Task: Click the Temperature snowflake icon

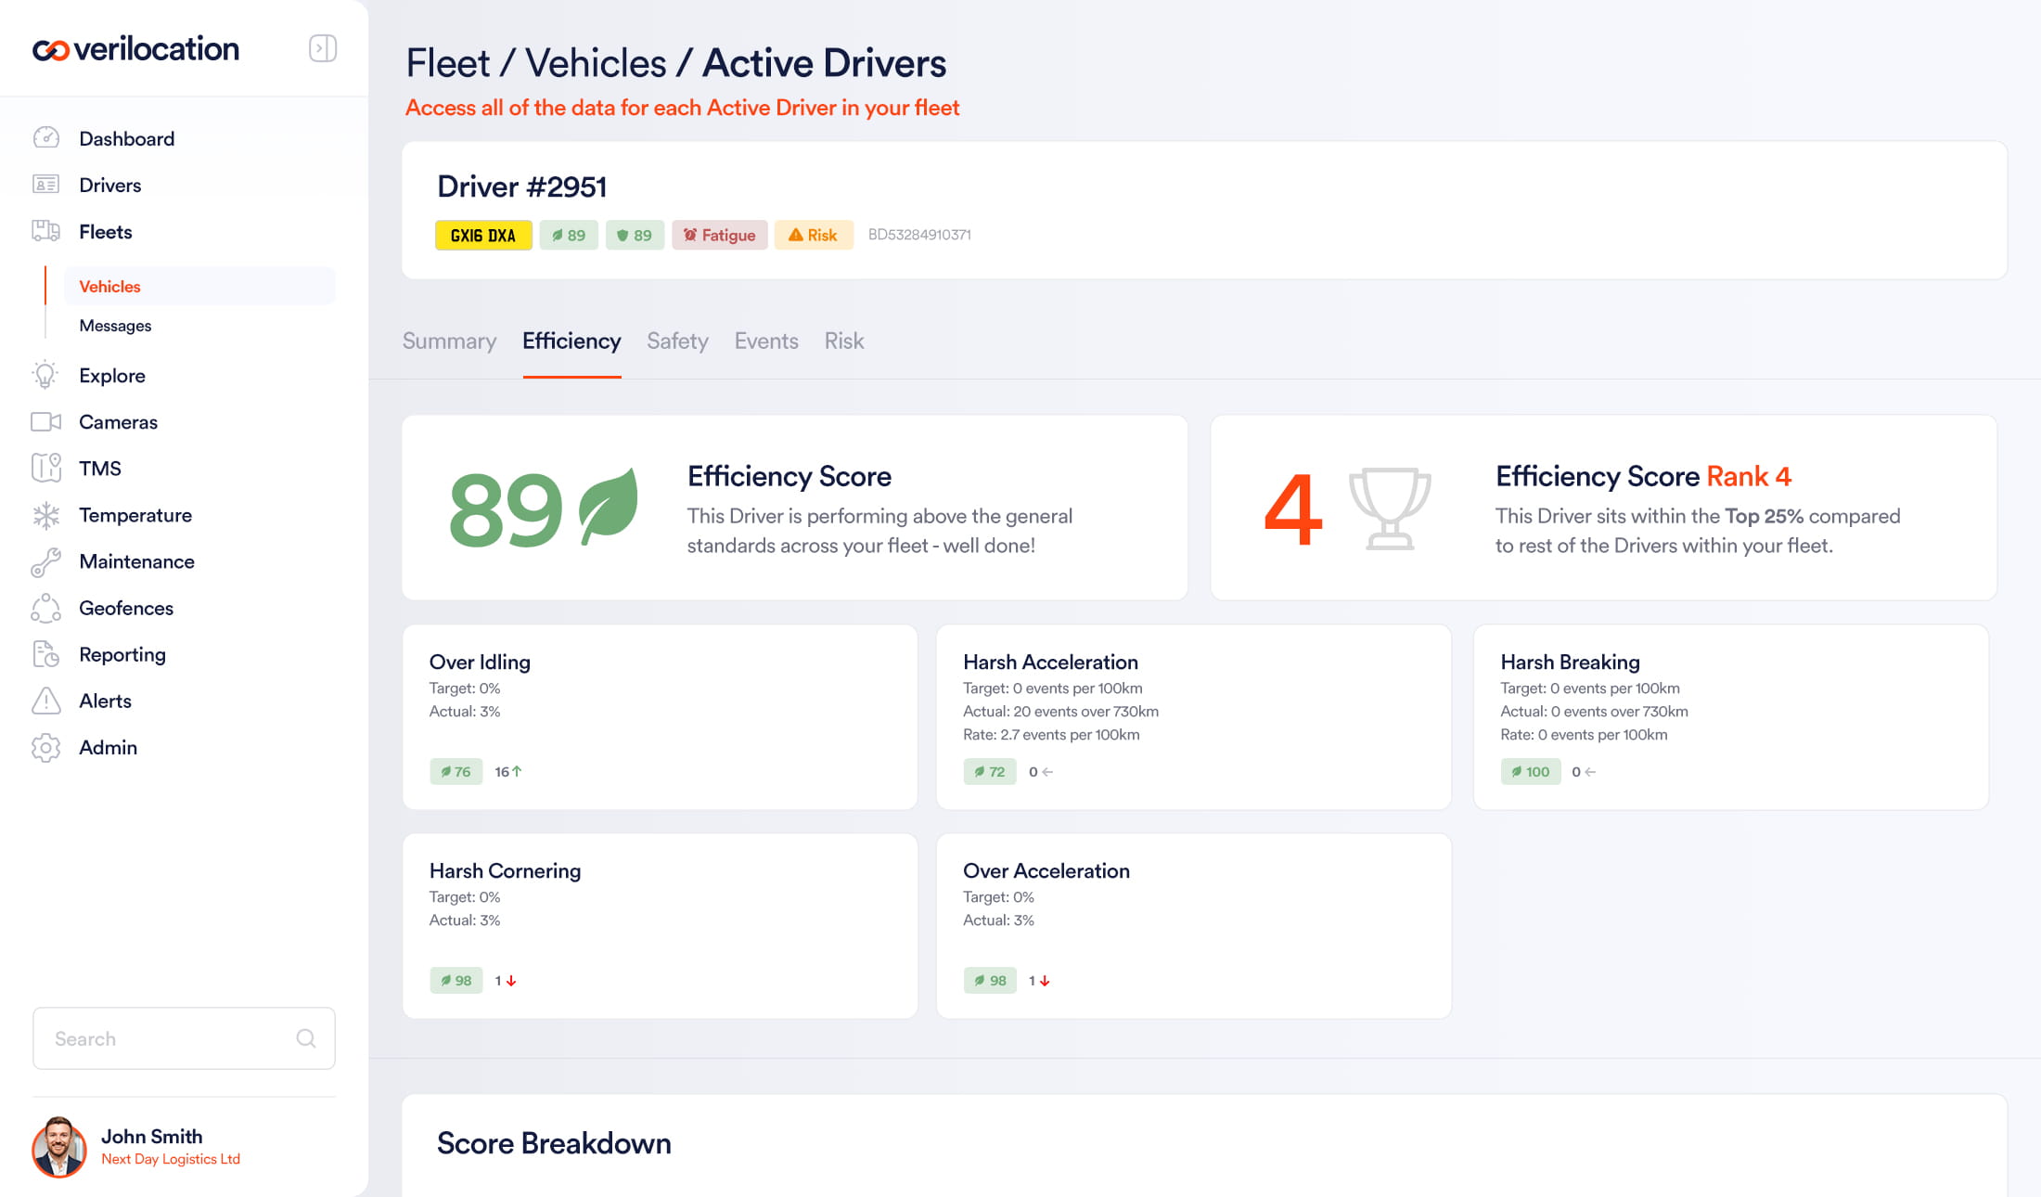Action: tap(45, 515)
